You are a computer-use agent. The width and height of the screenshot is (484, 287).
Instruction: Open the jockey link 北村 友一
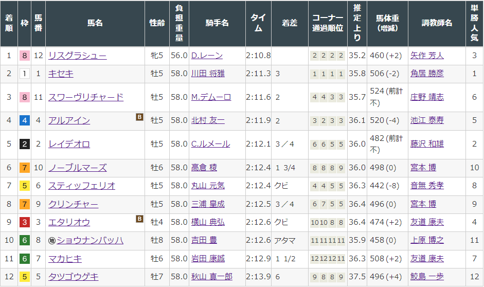click(208, 120)
